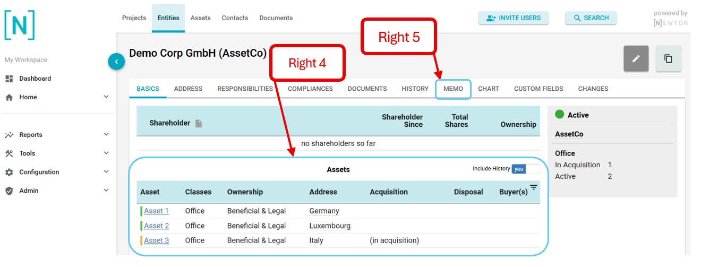Viewport: 701px width, 267px height.
Task: Click the Acquisition column header
Action: (389, 192)
